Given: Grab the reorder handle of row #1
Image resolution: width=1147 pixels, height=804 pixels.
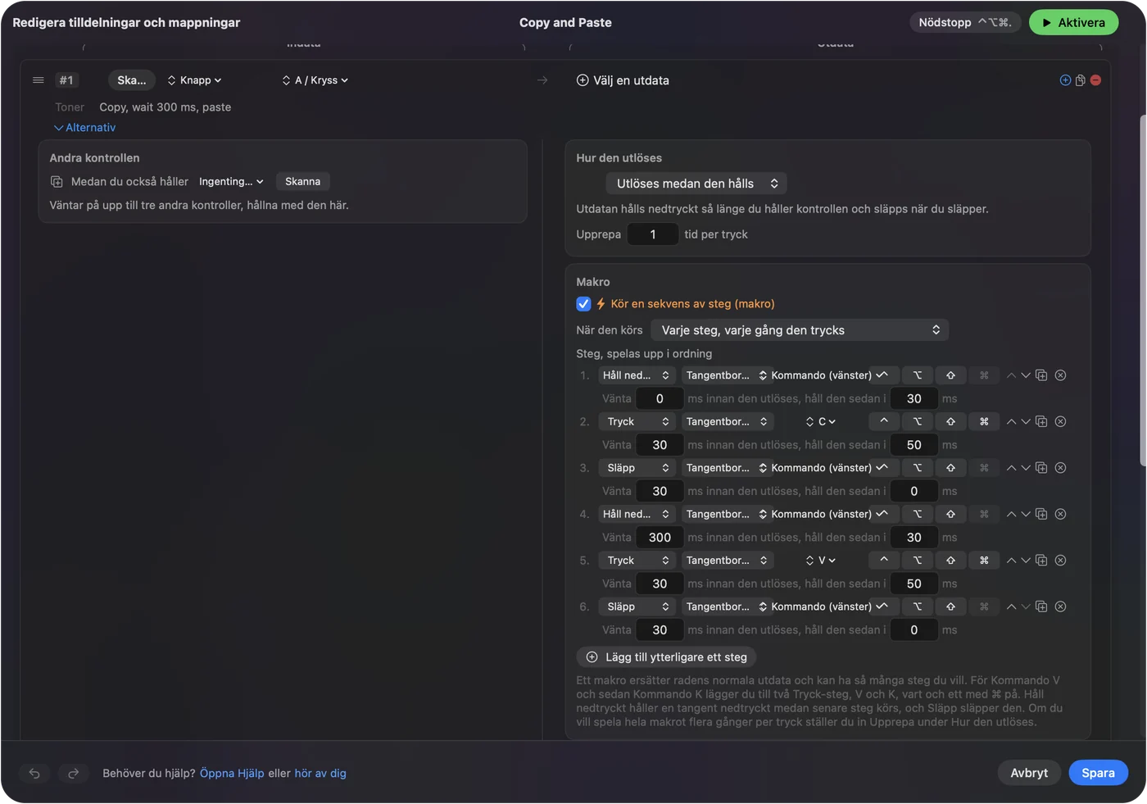Looking at the screenshot, I should click(38, 80).
